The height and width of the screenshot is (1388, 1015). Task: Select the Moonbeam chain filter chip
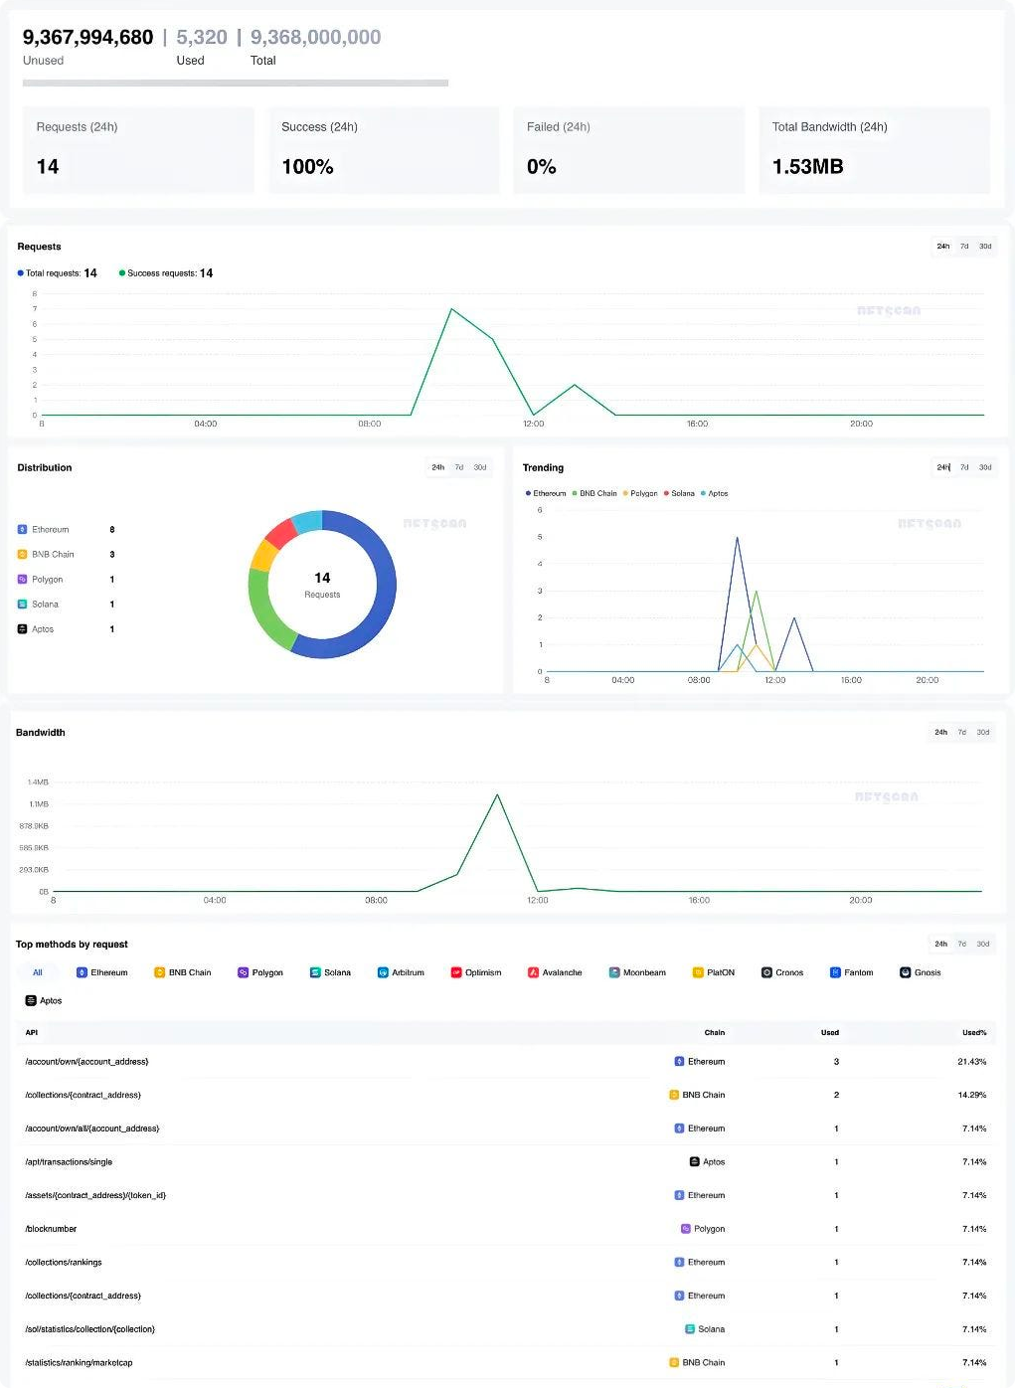click(637, 972)
